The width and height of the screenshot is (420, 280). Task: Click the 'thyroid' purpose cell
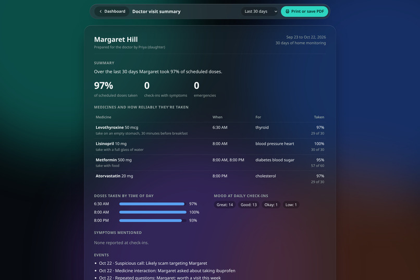coord(262,128)
